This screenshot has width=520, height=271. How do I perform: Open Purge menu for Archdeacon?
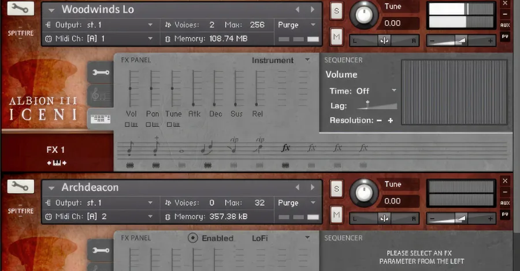[297, 203]
